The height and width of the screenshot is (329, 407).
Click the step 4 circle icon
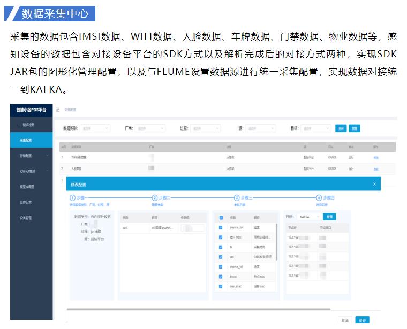319,198
